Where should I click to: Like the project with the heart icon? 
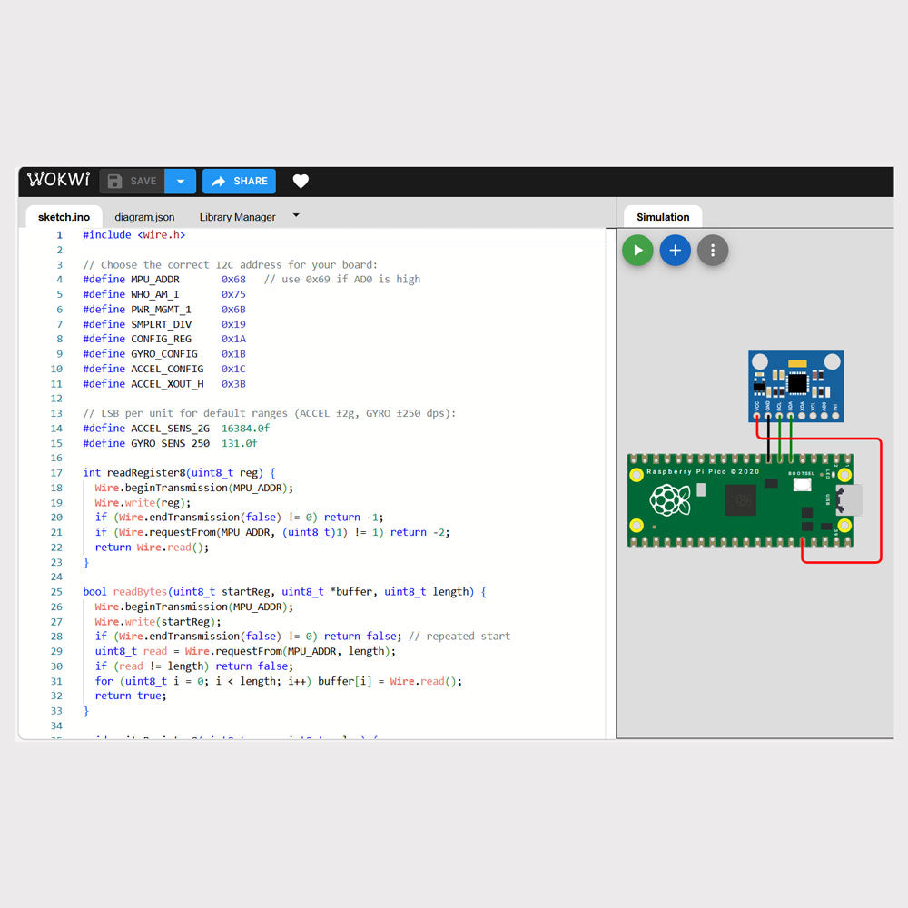(301, 182)
